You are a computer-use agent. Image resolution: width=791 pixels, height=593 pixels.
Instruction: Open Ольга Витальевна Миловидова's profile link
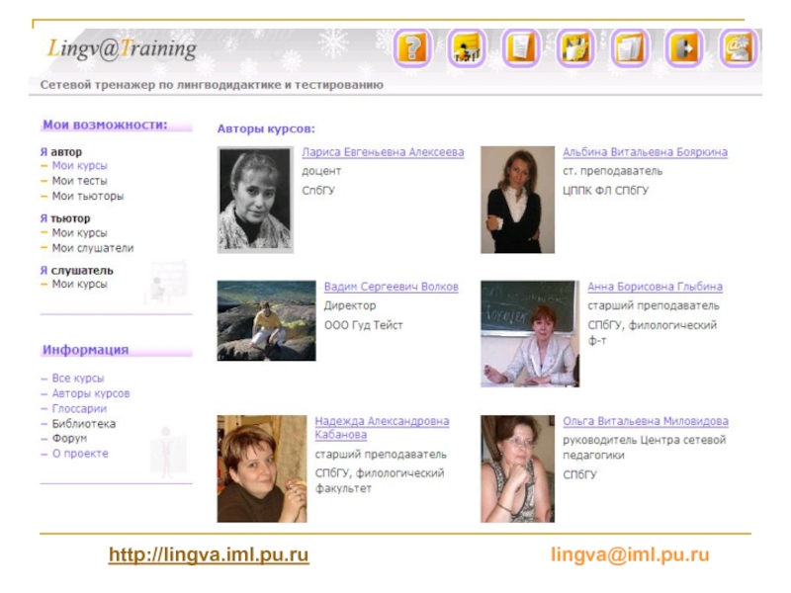[646, 421]
